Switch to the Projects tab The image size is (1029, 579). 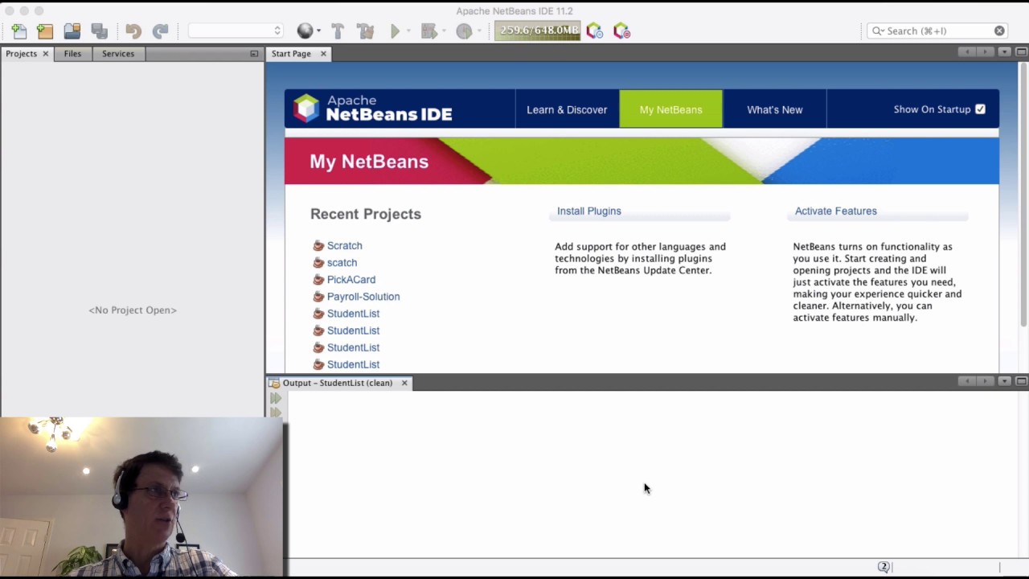pyautogui.click(x=21, y=54)
